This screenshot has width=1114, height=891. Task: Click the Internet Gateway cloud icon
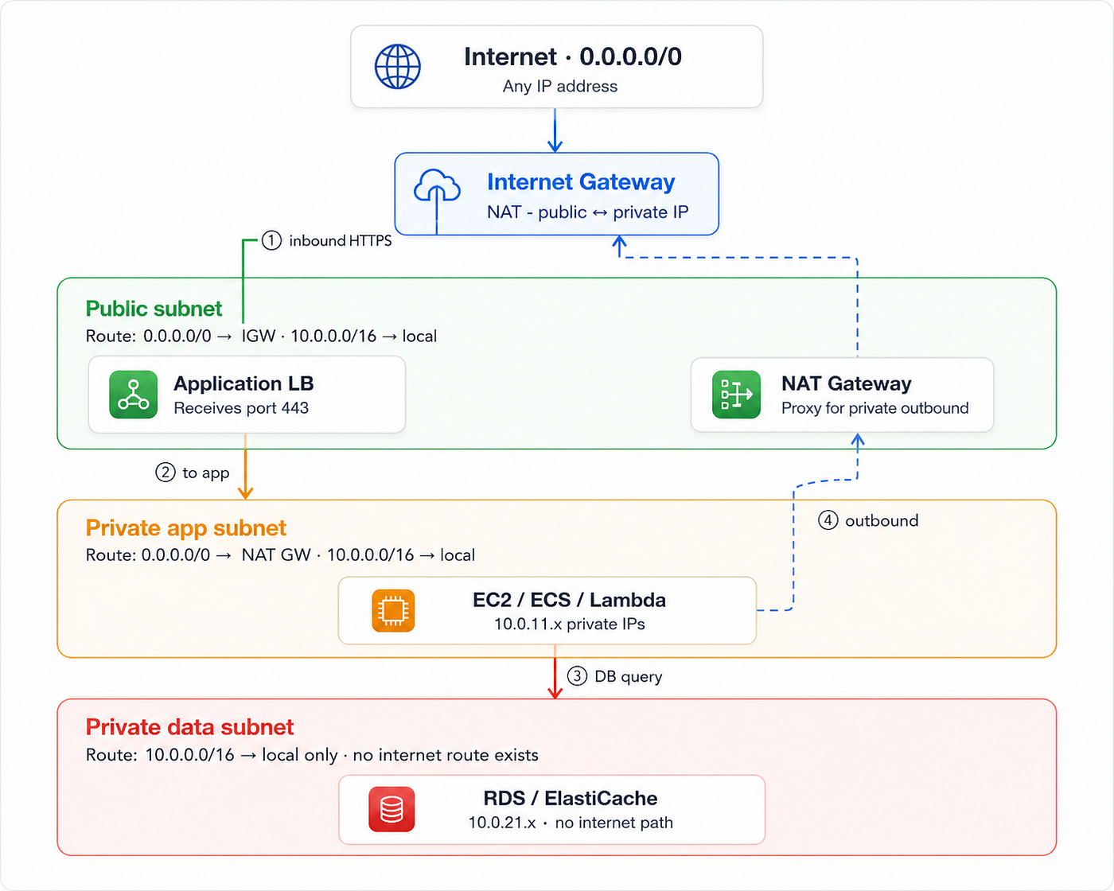(x=437, y=188)
